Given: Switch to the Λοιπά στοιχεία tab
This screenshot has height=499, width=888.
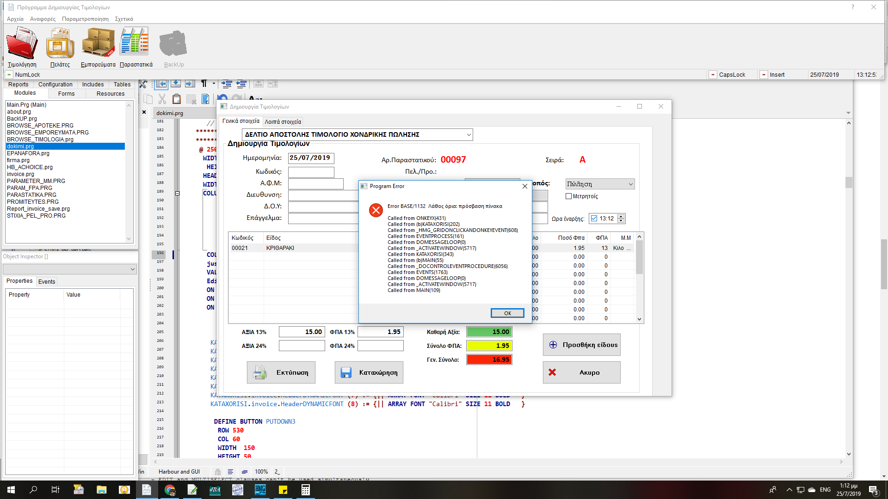Looking at the screenshot, I should pyautogui.click(x=283, y=122).
